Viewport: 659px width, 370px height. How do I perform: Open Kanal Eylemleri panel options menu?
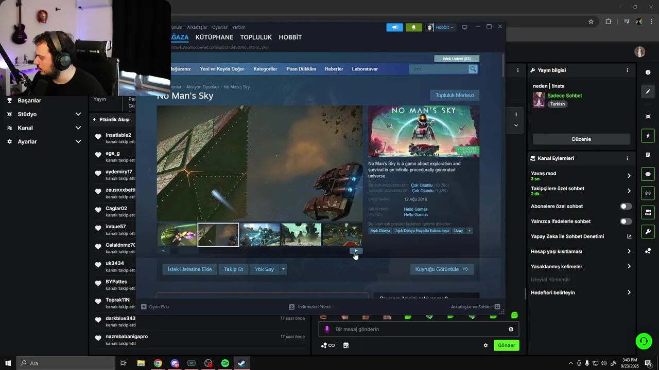(x=627, y=158)
